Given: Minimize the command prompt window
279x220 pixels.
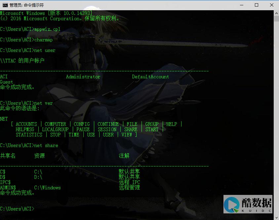Looking at the screenshot, I should click(241, 5).
